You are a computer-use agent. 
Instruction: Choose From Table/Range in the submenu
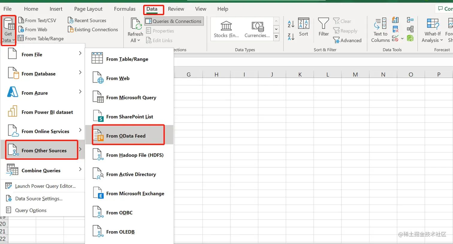point(129,59)
